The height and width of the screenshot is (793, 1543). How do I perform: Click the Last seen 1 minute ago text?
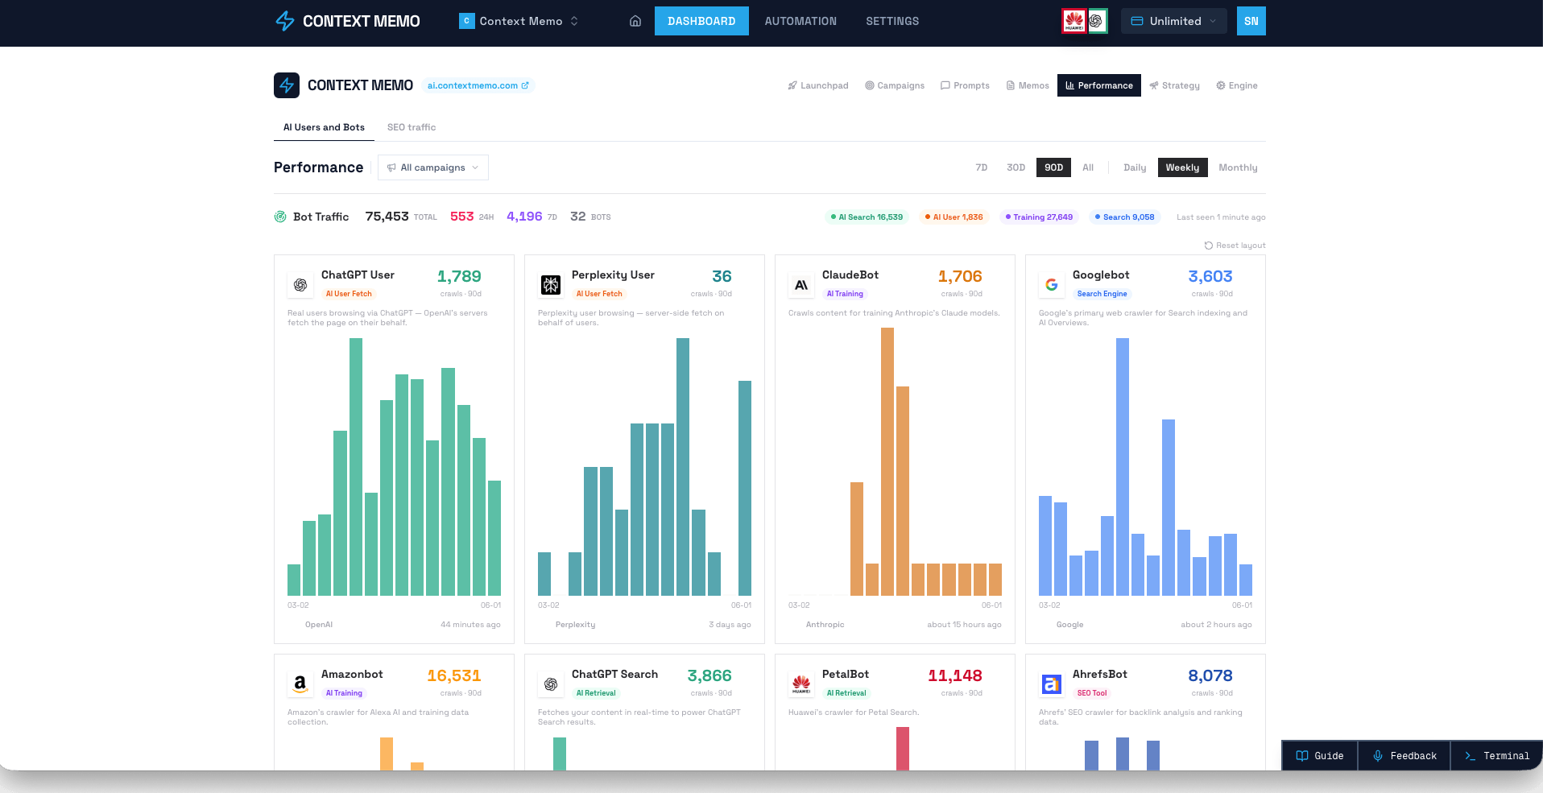coord(1221,217)
